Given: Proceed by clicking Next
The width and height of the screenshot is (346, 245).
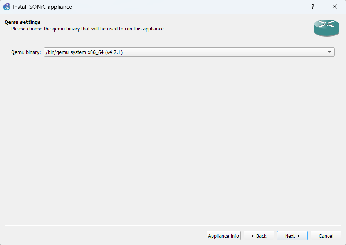Looking at the screenshot, I should coord(292,236).
